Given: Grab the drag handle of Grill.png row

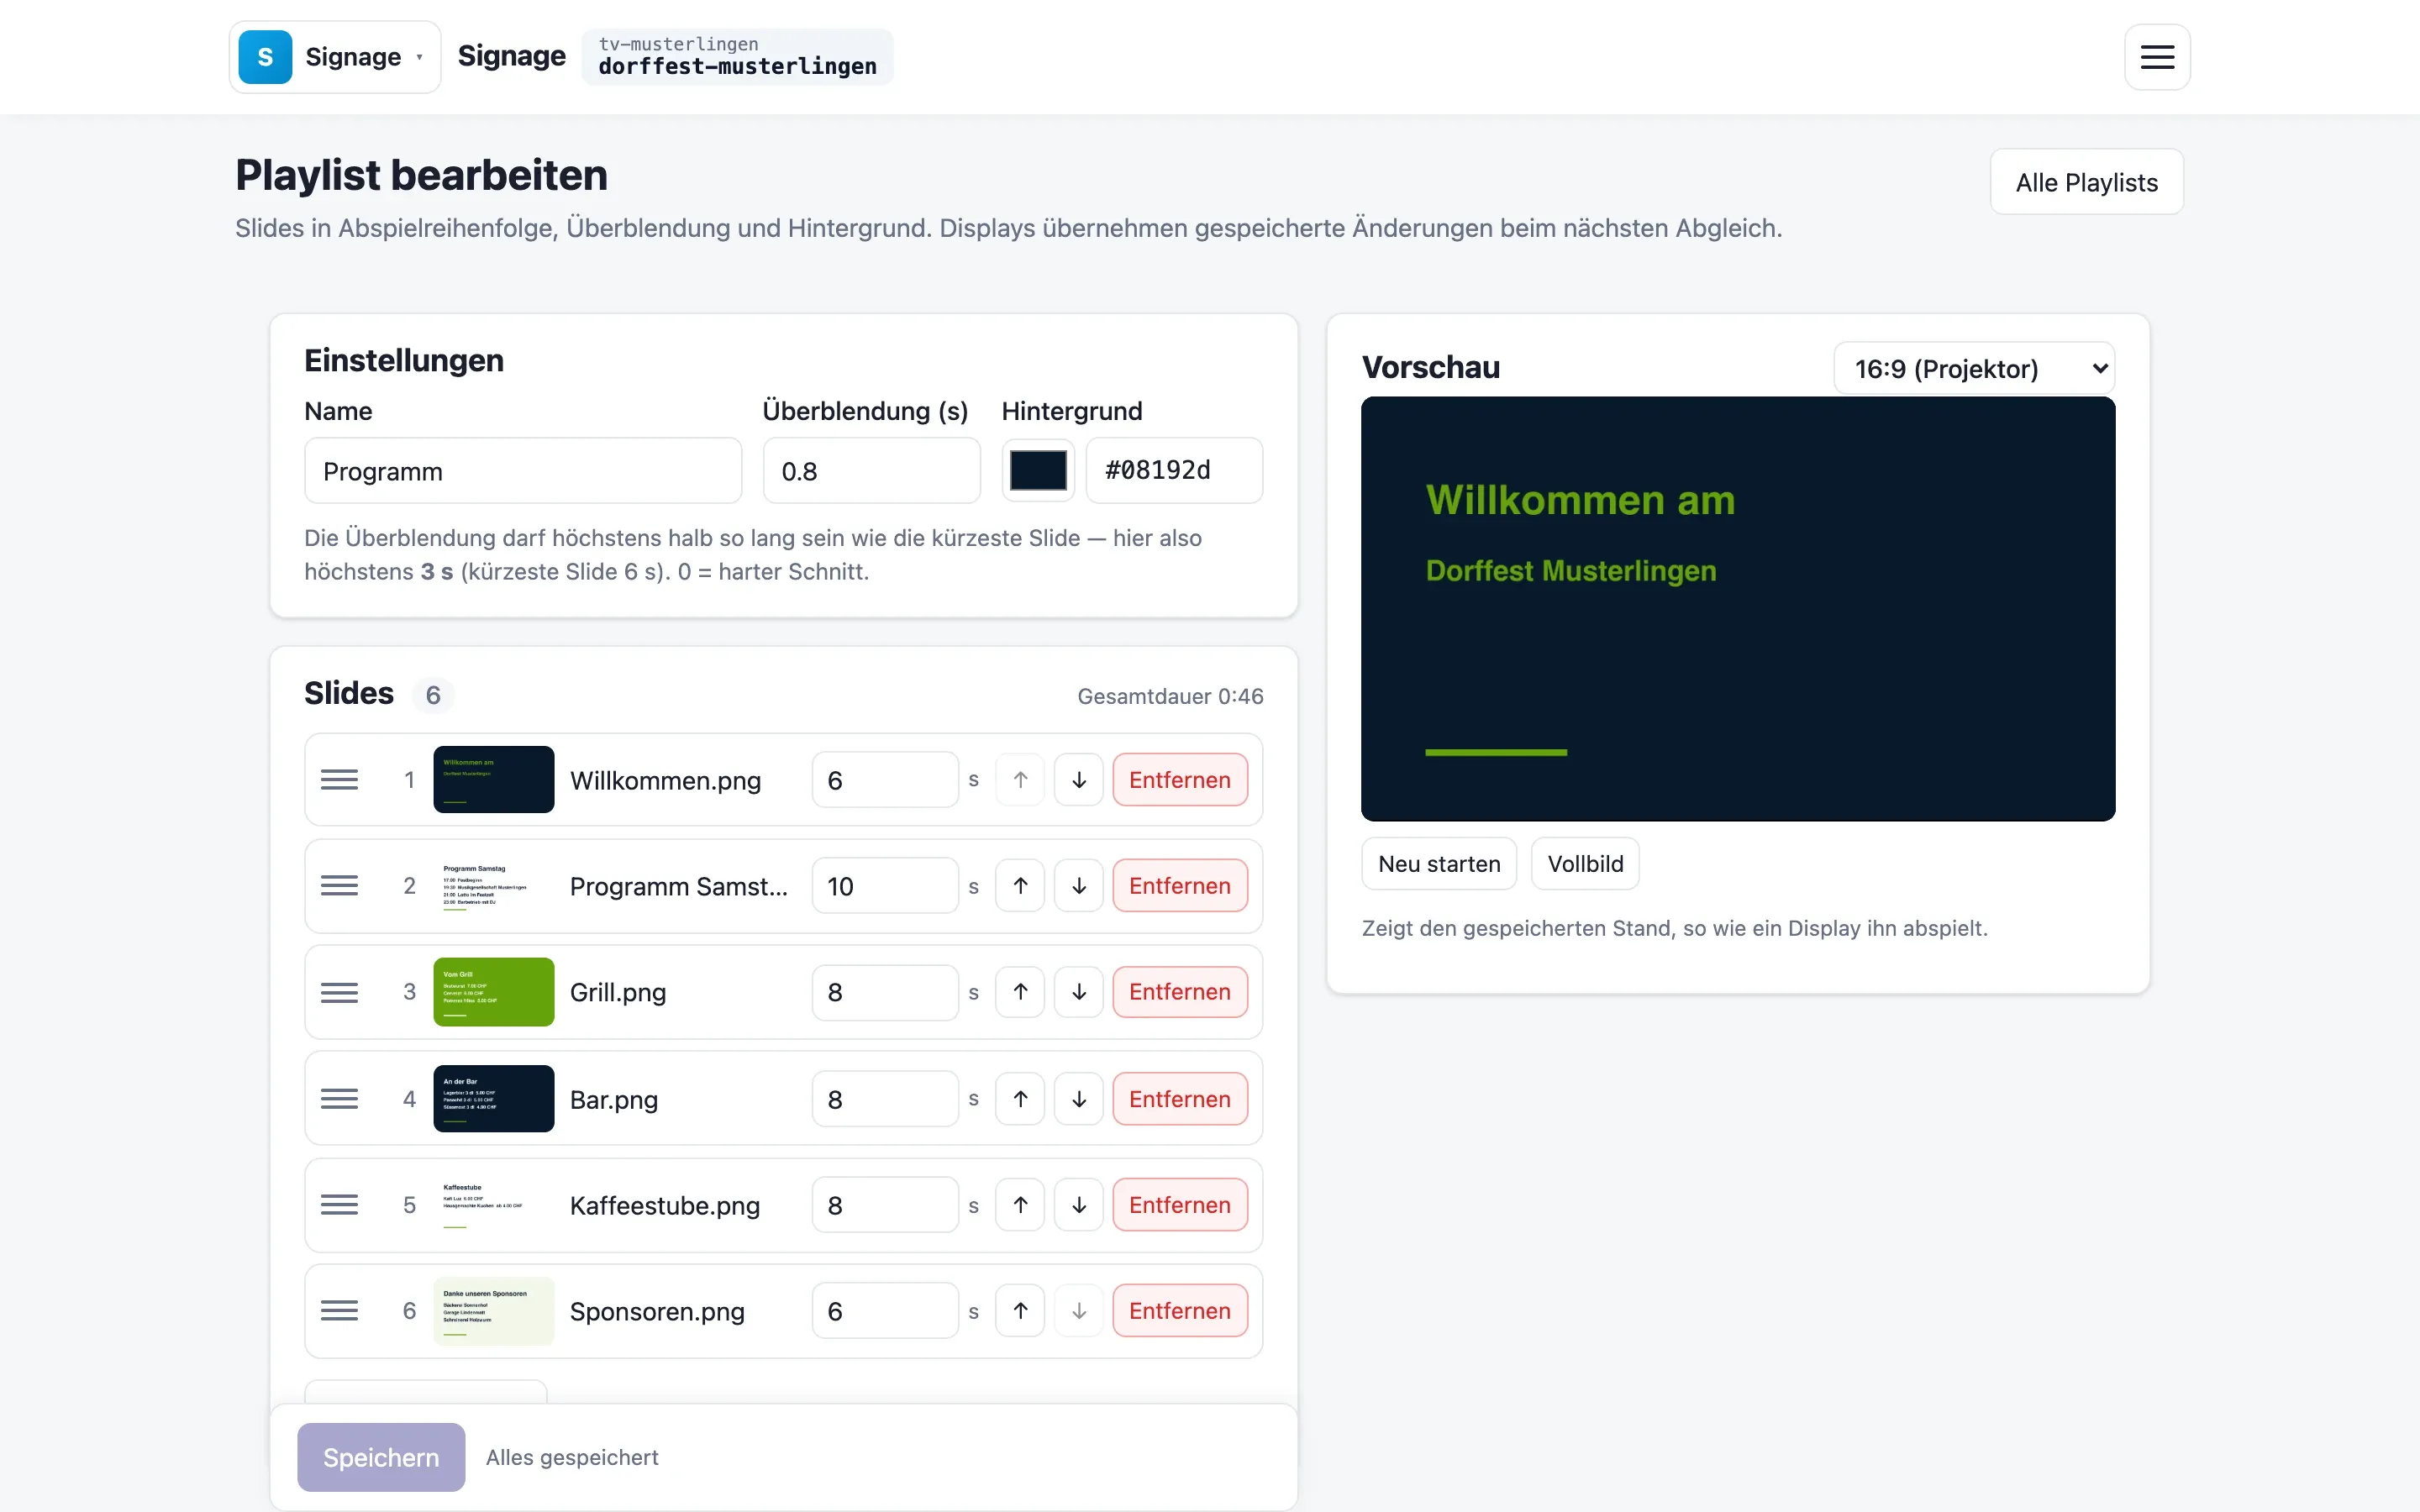Looking at the screenshot, I should coord(339,992).
